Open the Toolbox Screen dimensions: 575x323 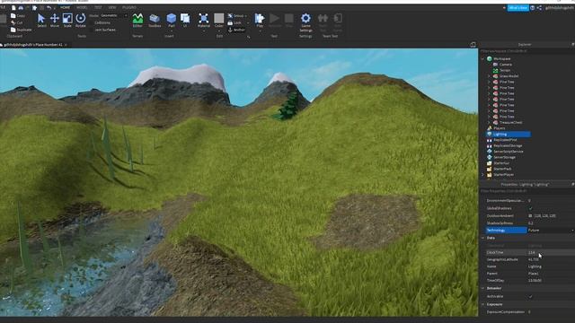(155, 20)
